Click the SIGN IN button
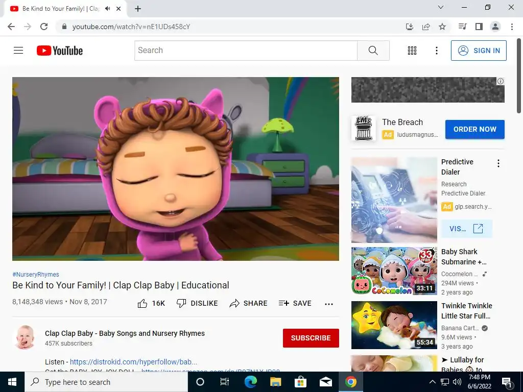This screenshot has height=392, width=523. [479, 51]
